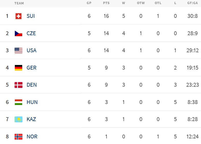Click the Denmark flag icon

[x=18, y=85]
